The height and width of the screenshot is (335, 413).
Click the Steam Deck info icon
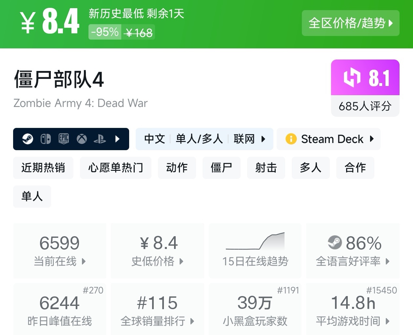coord(291,139)
